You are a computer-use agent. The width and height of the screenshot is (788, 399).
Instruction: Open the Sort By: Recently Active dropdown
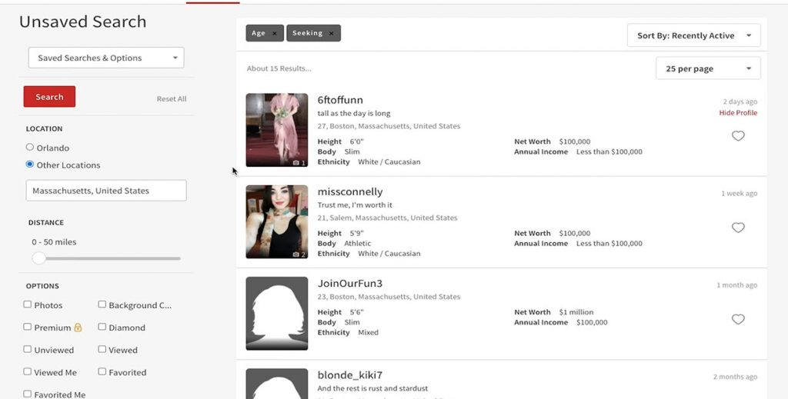(x=693, y=35)
